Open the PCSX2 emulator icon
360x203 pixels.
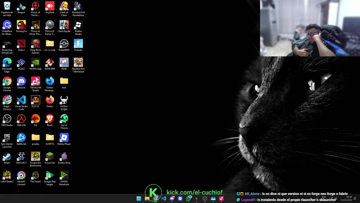(21, 64)
